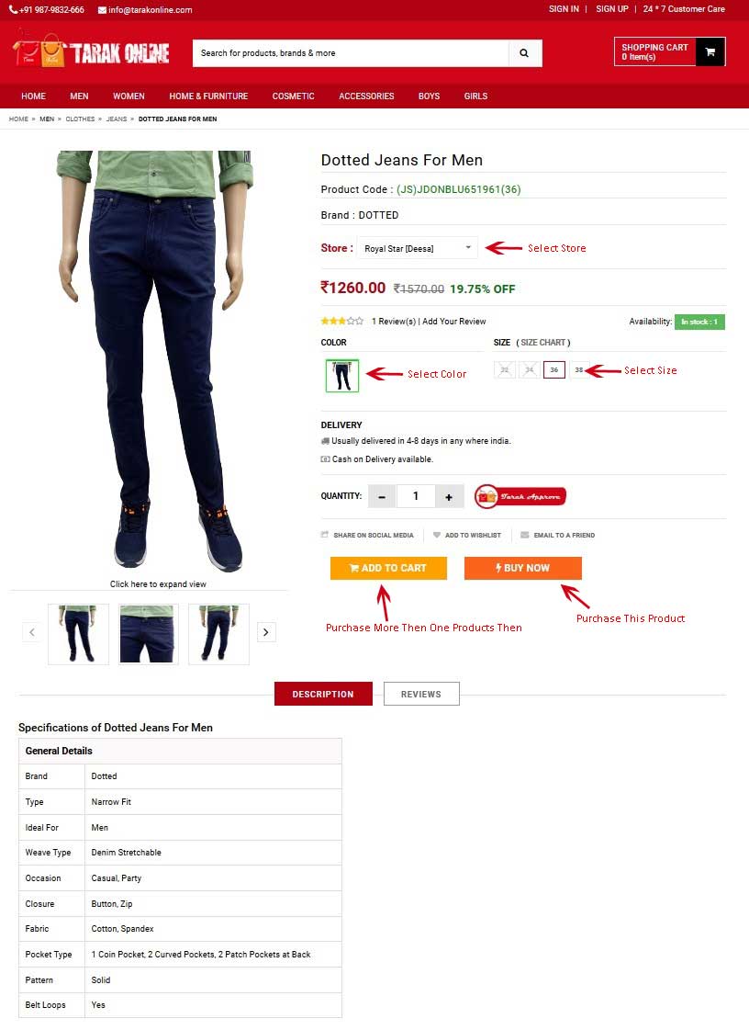
Task: Click the Tarak Online logo
Action: pos(91,50)
